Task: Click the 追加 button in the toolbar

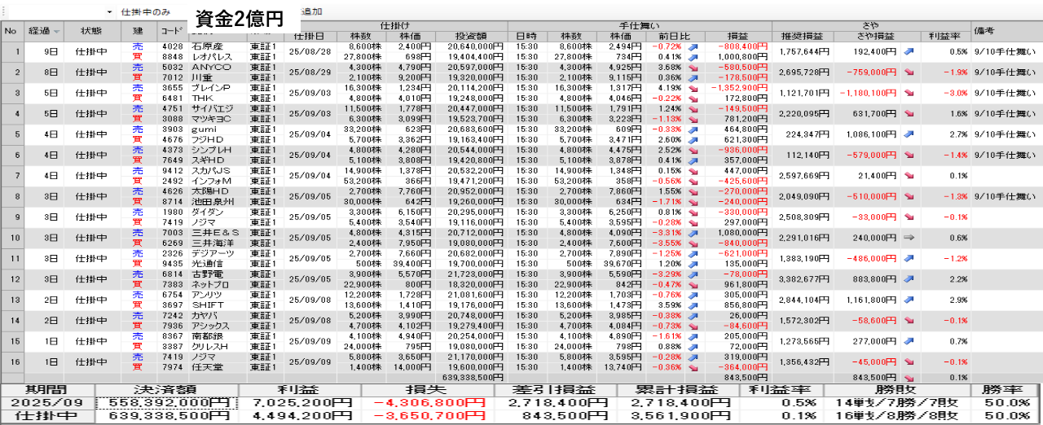Action: pyautogui.click(x=311, y=13)
